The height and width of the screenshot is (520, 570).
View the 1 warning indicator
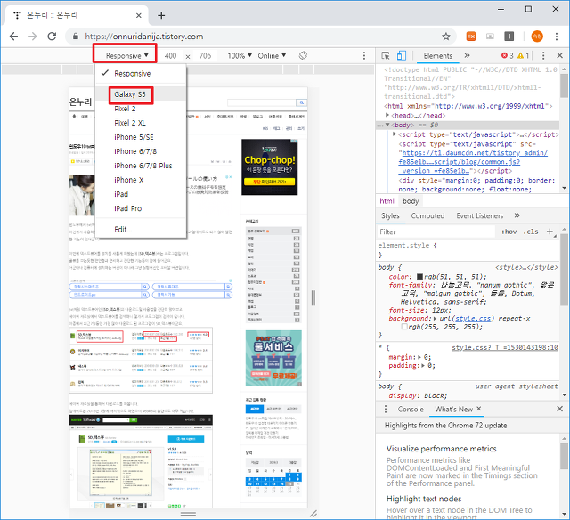(x=523, y=55)
